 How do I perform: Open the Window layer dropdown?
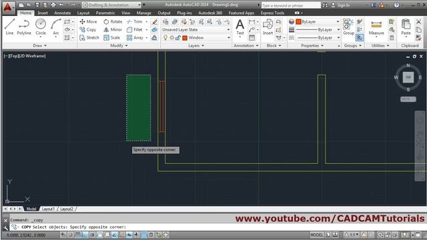195,38
